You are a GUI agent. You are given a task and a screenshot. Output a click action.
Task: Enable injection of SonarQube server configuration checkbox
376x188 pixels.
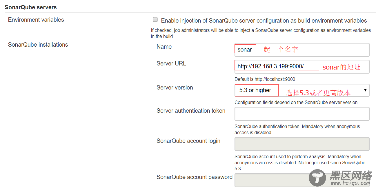(x=155, y=20)
